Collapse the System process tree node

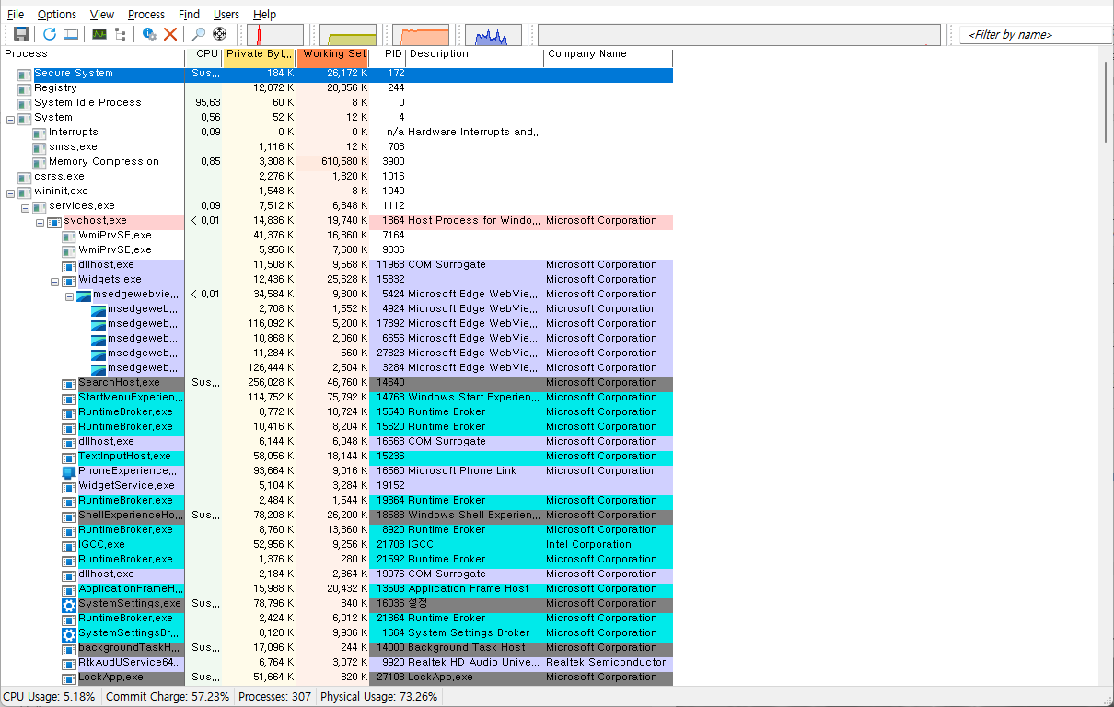click(x=10, y=119)
